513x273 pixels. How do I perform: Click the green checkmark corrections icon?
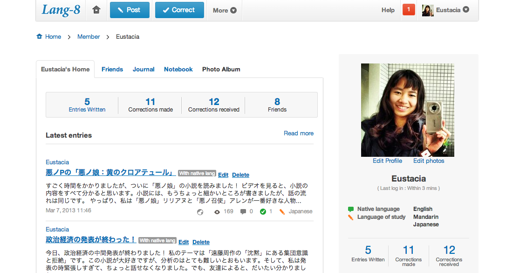[x=263, y=212]
